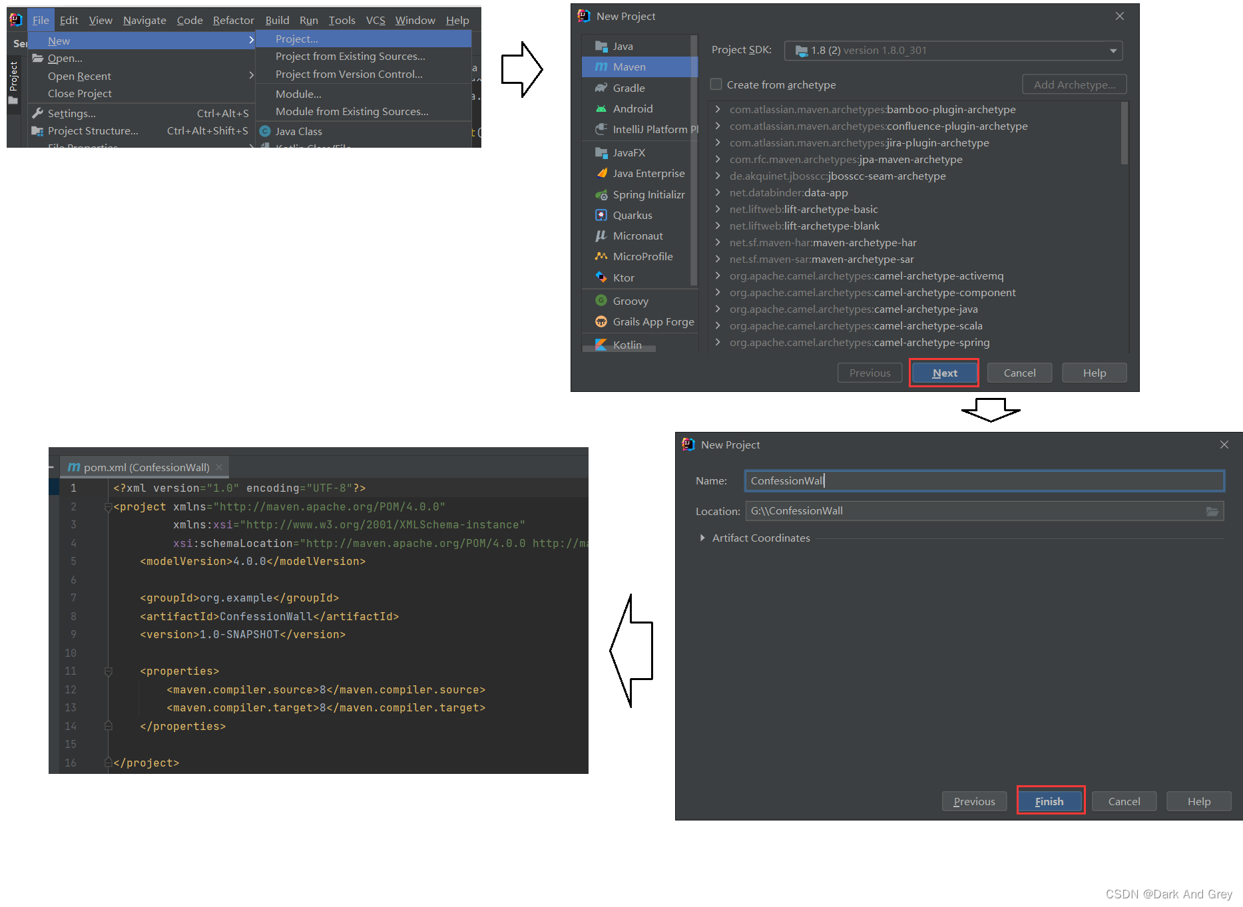Select the Quarkus icon

click(601, 216)
